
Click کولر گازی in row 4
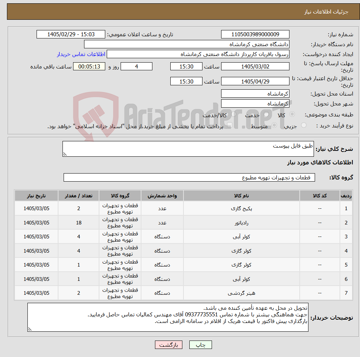(242, 251)
